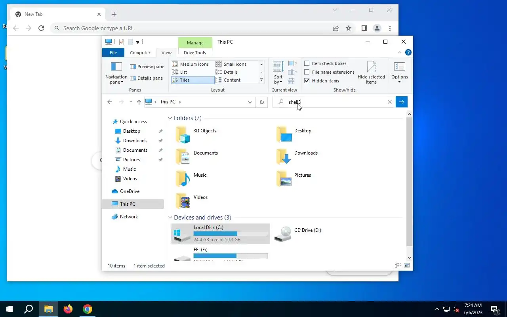Open the Drive Tools tab
507x317 pixels.
(x=195, y=53)
